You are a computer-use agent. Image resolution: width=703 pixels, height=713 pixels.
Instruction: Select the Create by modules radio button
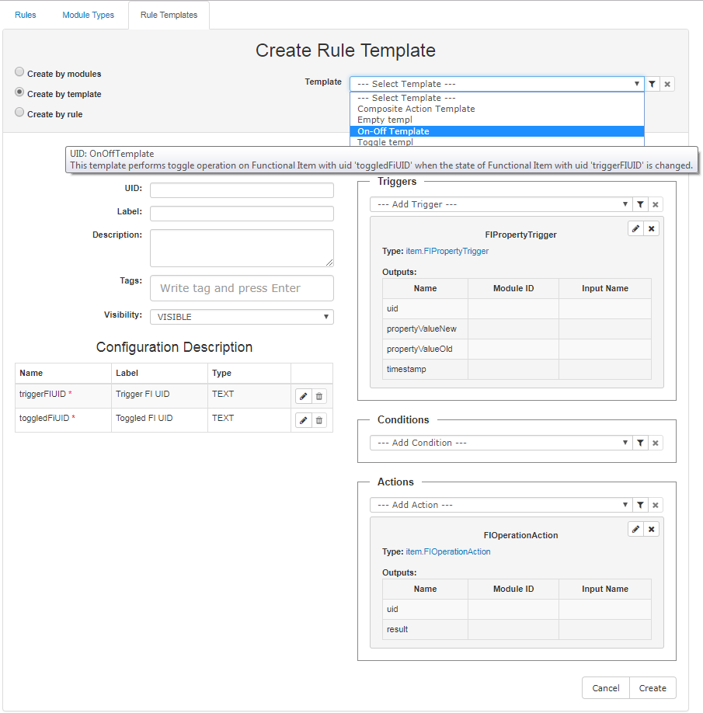point(19,71)
